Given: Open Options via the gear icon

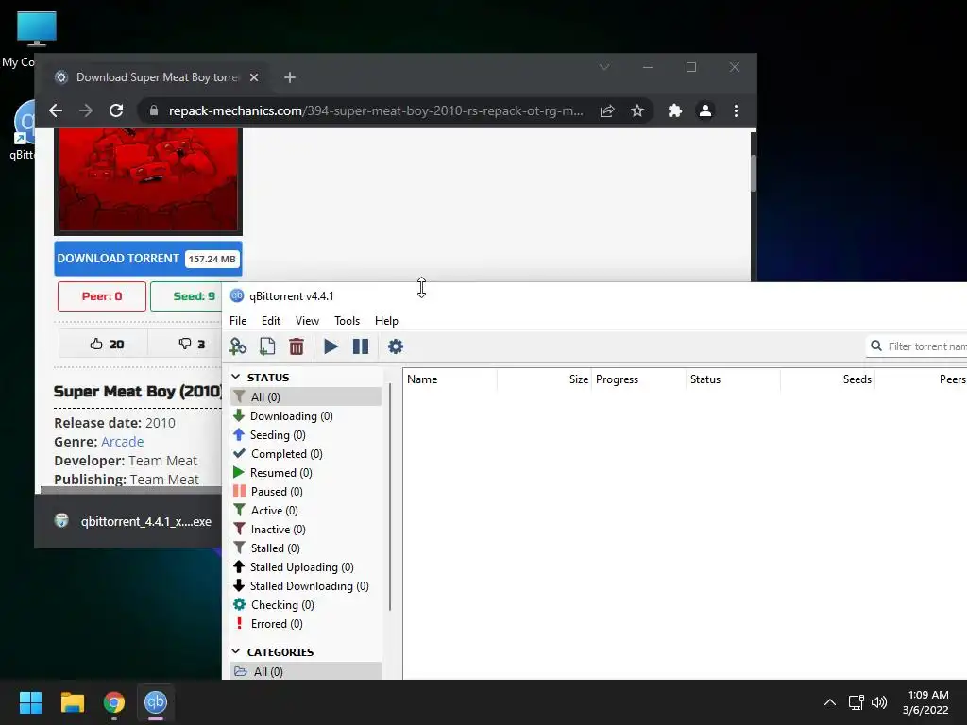Looking at the screenshot, I should 396,346.
